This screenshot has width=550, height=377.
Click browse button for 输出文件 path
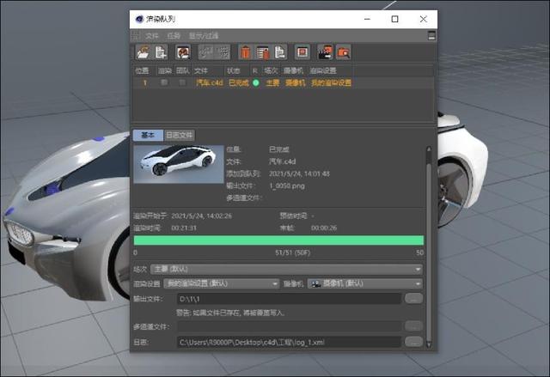point(414,298)
